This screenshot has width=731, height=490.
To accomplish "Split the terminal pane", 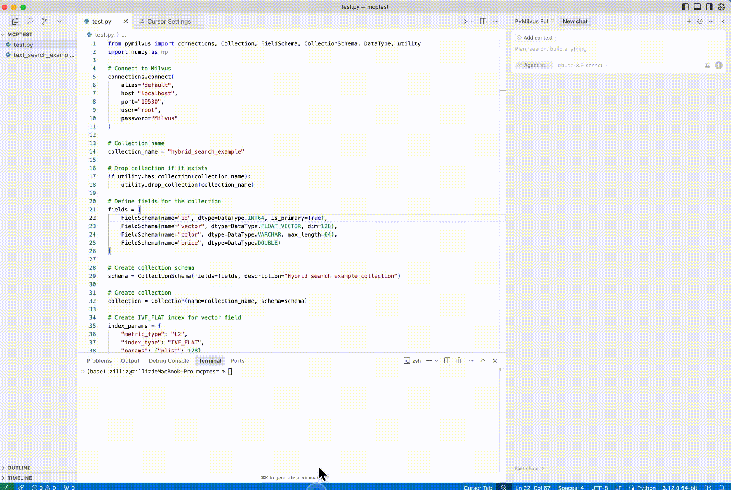I will click(447, 360).
